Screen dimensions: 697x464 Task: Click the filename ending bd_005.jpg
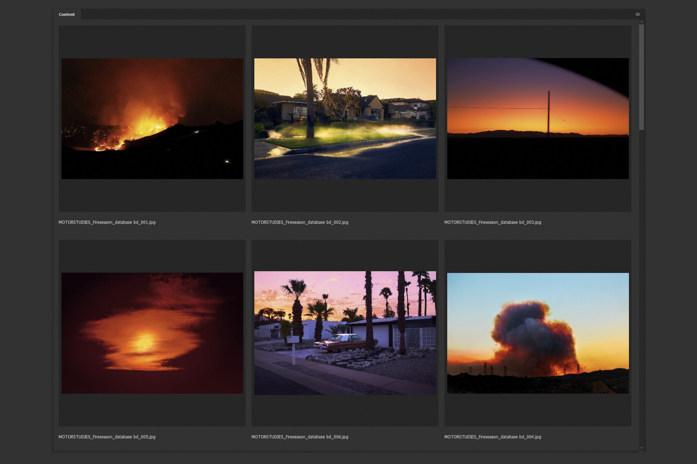click(107, 437)
